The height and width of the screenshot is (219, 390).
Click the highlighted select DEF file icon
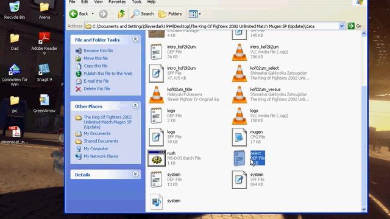point(239,158)
